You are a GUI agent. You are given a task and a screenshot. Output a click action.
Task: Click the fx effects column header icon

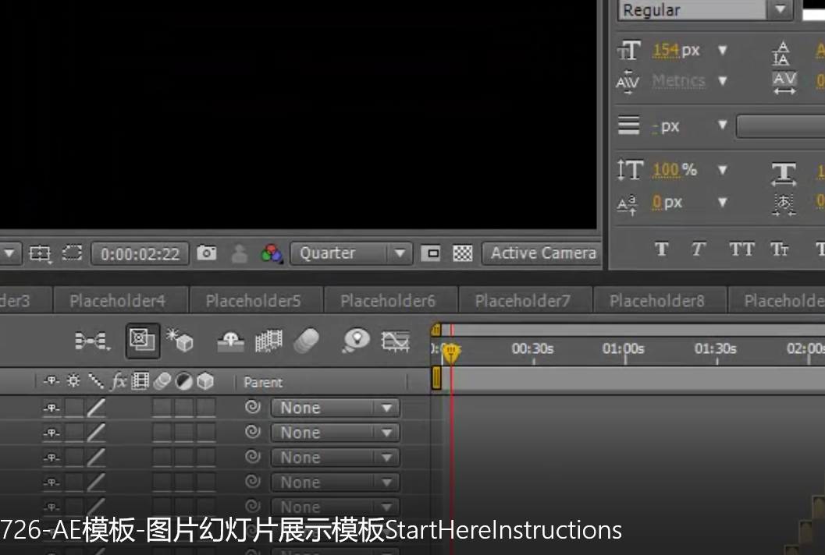point(119,381)
